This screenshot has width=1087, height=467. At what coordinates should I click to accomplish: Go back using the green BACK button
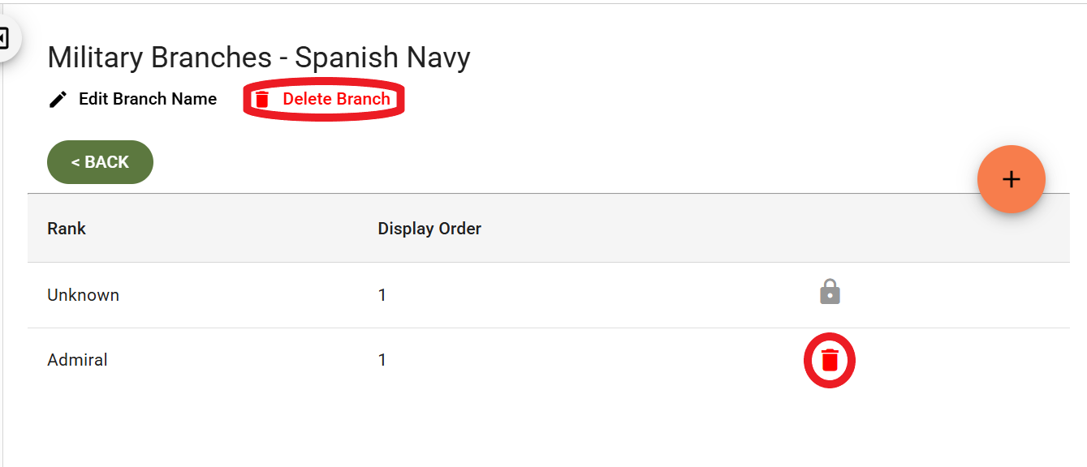click(x=100, y=162)
